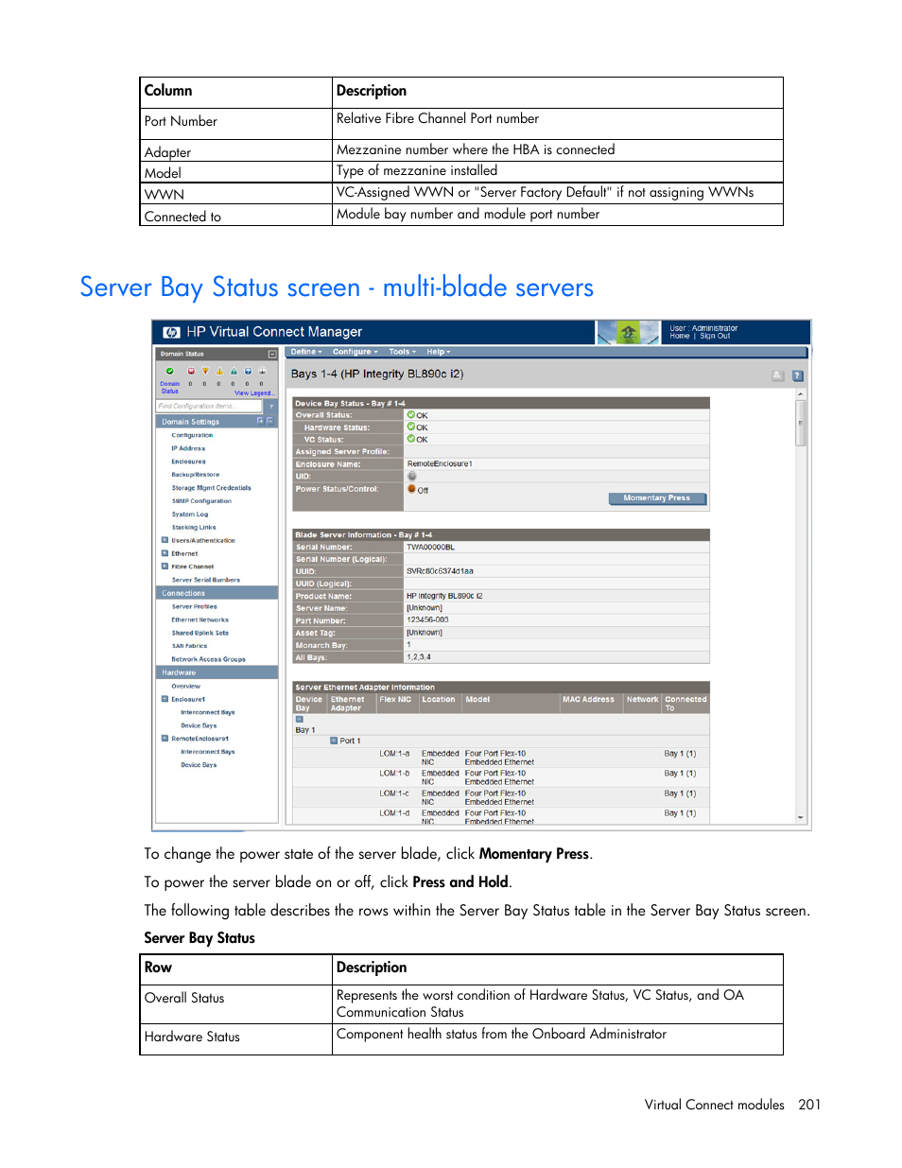This screenshot has height=1168, width=902.
Task: Click the yellow warning triangle status icon
Action: click(219, 372)
